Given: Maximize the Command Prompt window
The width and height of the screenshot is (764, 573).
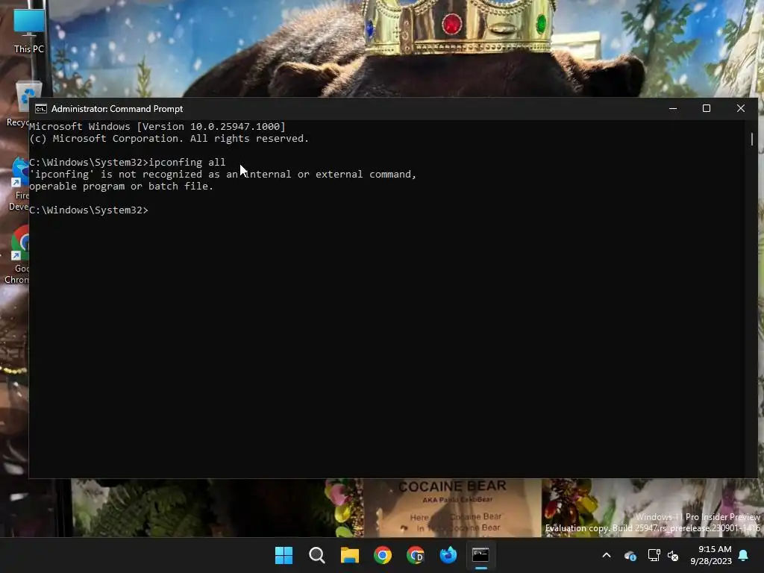Looking at the screenshot, I should point(707,109).
